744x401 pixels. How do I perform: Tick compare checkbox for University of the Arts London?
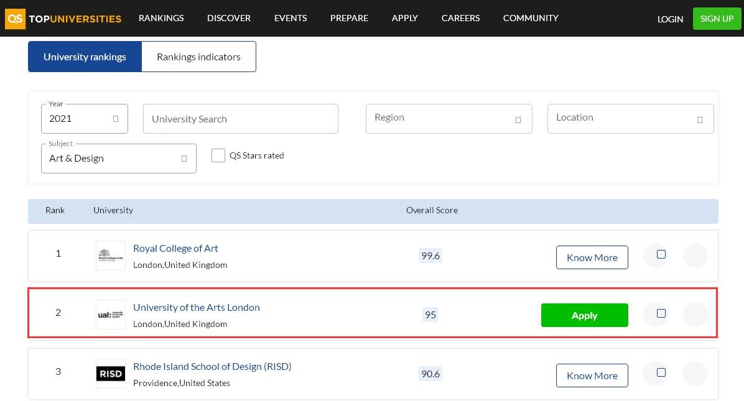(x=661, y=313)
